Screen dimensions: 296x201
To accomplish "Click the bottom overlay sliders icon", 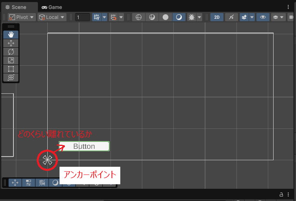I will [x=29, y=183].
